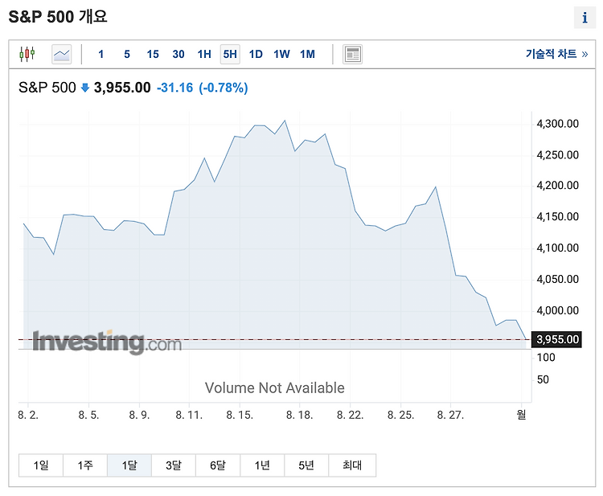Open the 기술적 차트 link
603x496 pixels.
(557, 54)
